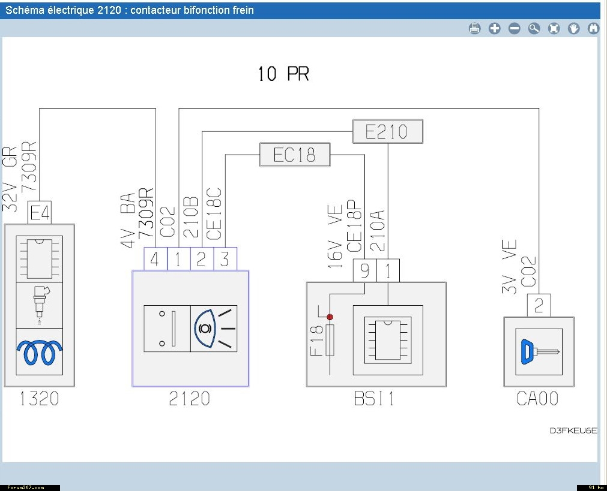This screenshot has height=491, width=607.
Task: Select the EC18 splice box
Action: [295, 155]
